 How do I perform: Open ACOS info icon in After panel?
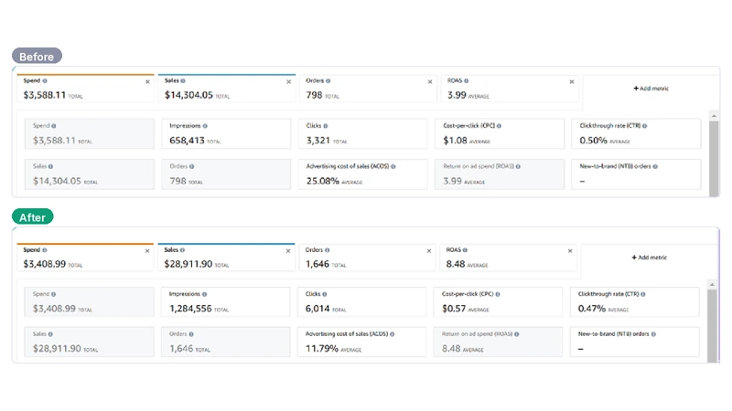(393, 334)
